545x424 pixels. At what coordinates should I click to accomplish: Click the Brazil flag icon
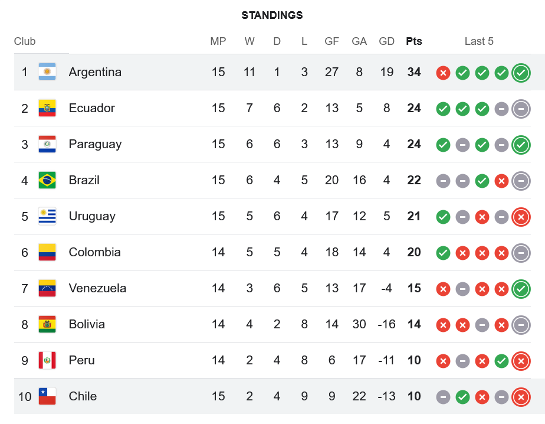tap(47, 180)
